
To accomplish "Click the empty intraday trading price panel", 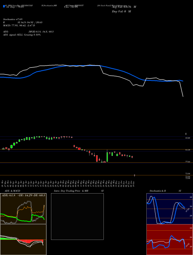I will (x=77, y=216).
